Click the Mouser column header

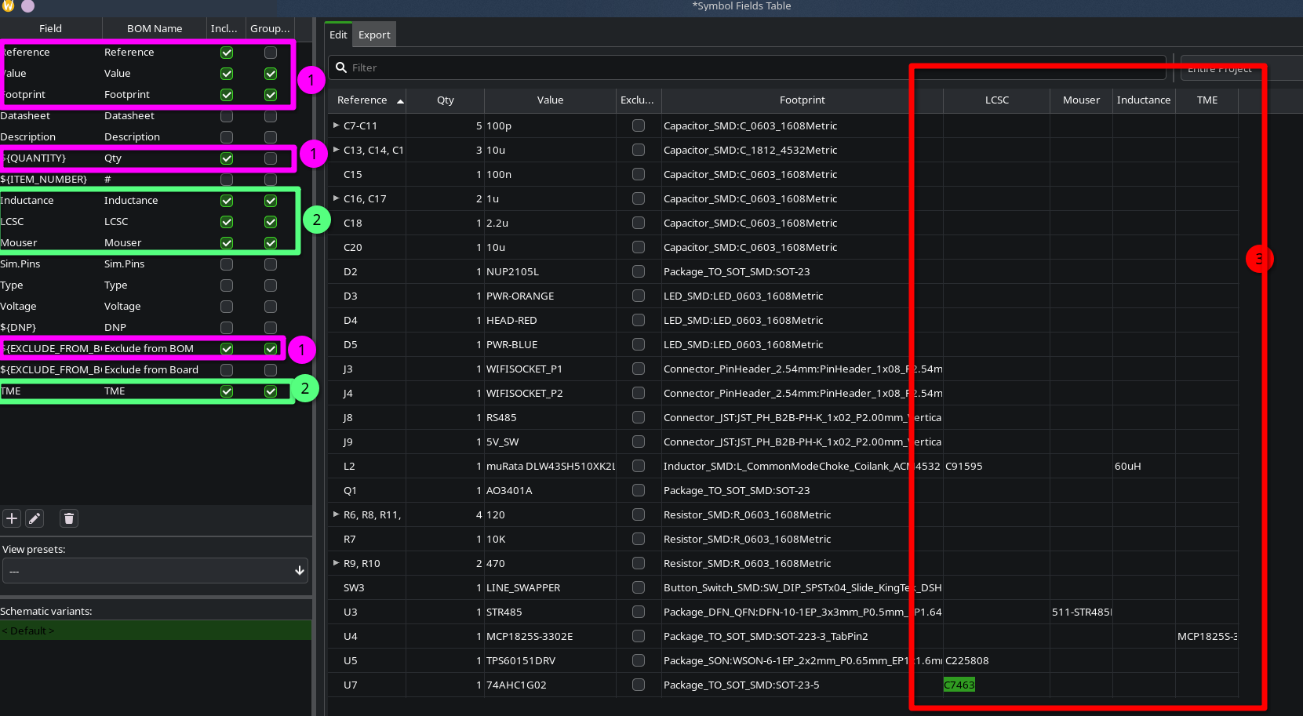point(1081,100)
